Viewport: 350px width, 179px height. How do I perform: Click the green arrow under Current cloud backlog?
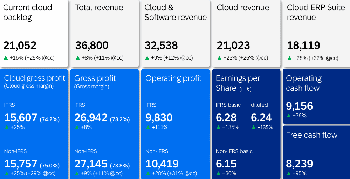[6, 58]
